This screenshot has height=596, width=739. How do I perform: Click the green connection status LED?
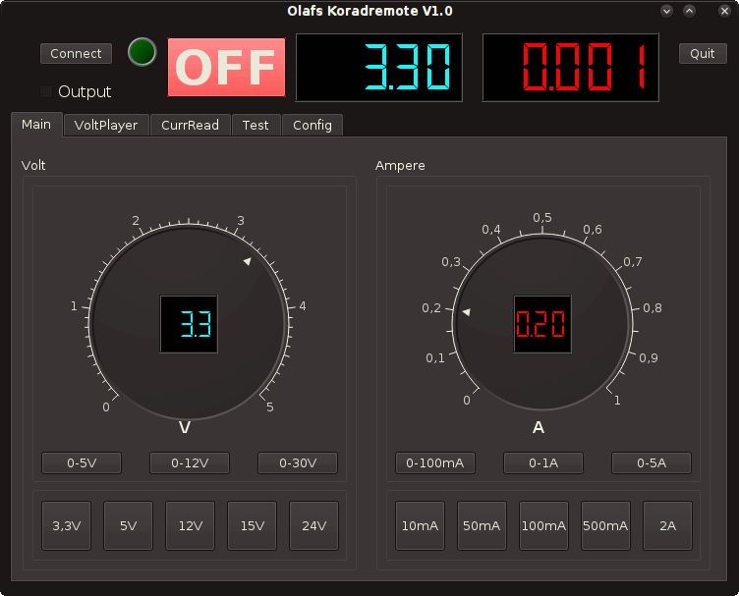142,53
